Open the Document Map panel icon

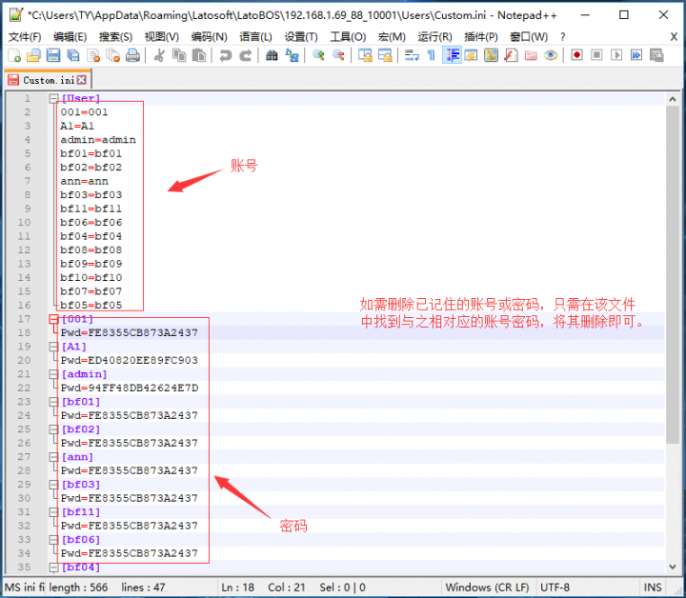click(491, 55)
